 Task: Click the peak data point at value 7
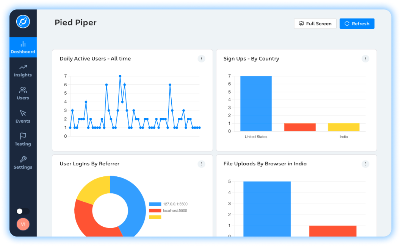120,76
